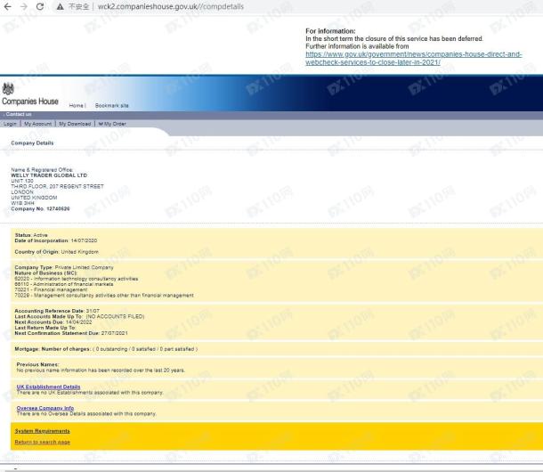Click Next Confirmation Statement Due 27/07/2021
Screen dimensions: 543x472
point(71,333)
